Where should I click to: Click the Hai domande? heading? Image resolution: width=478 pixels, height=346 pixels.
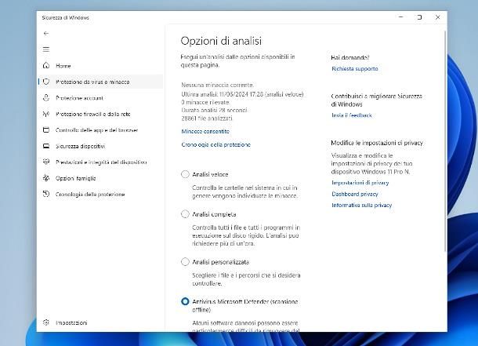(350, 57)
